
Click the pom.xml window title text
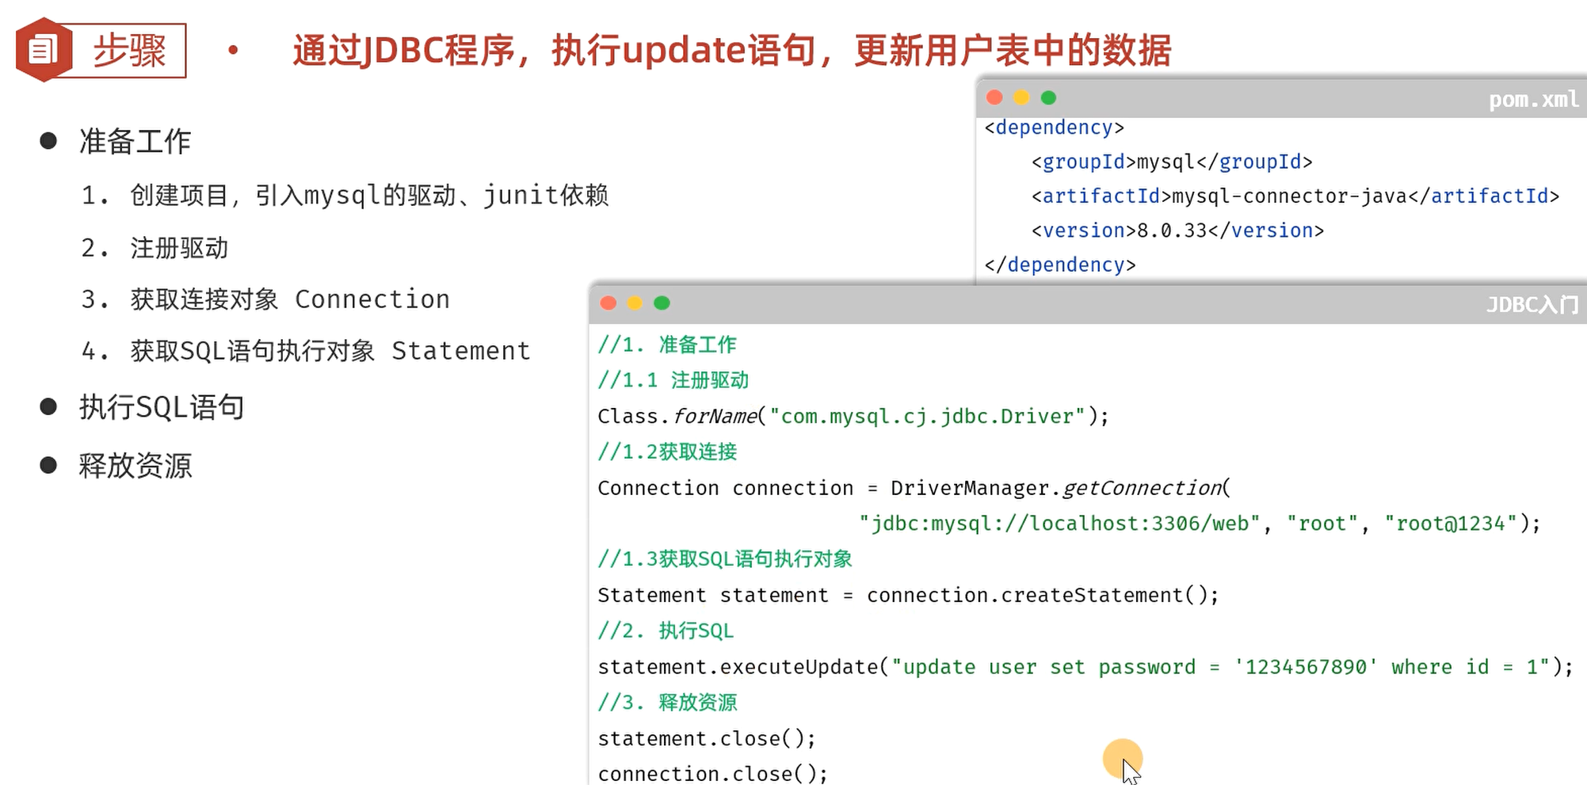[x=1533, y=99]
